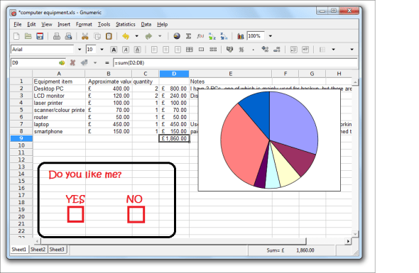Screen dimensions: 419x273
Task: Click the equals sign beside formula bar
Action: coord(107,63)
